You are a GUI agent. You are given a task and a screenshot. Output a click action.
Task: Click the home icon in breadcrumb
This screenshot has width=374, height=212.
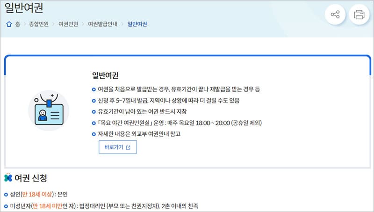click(9, 24)
